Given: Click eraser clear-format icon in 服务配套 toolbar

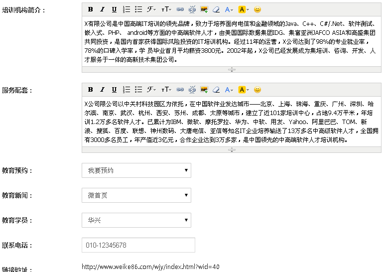Looking at the screenshot, I should tap(216, 90).
